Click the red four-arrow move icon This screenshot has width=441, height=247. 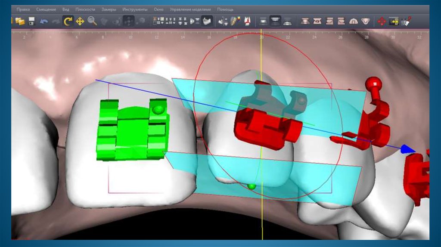click(382, 21)
